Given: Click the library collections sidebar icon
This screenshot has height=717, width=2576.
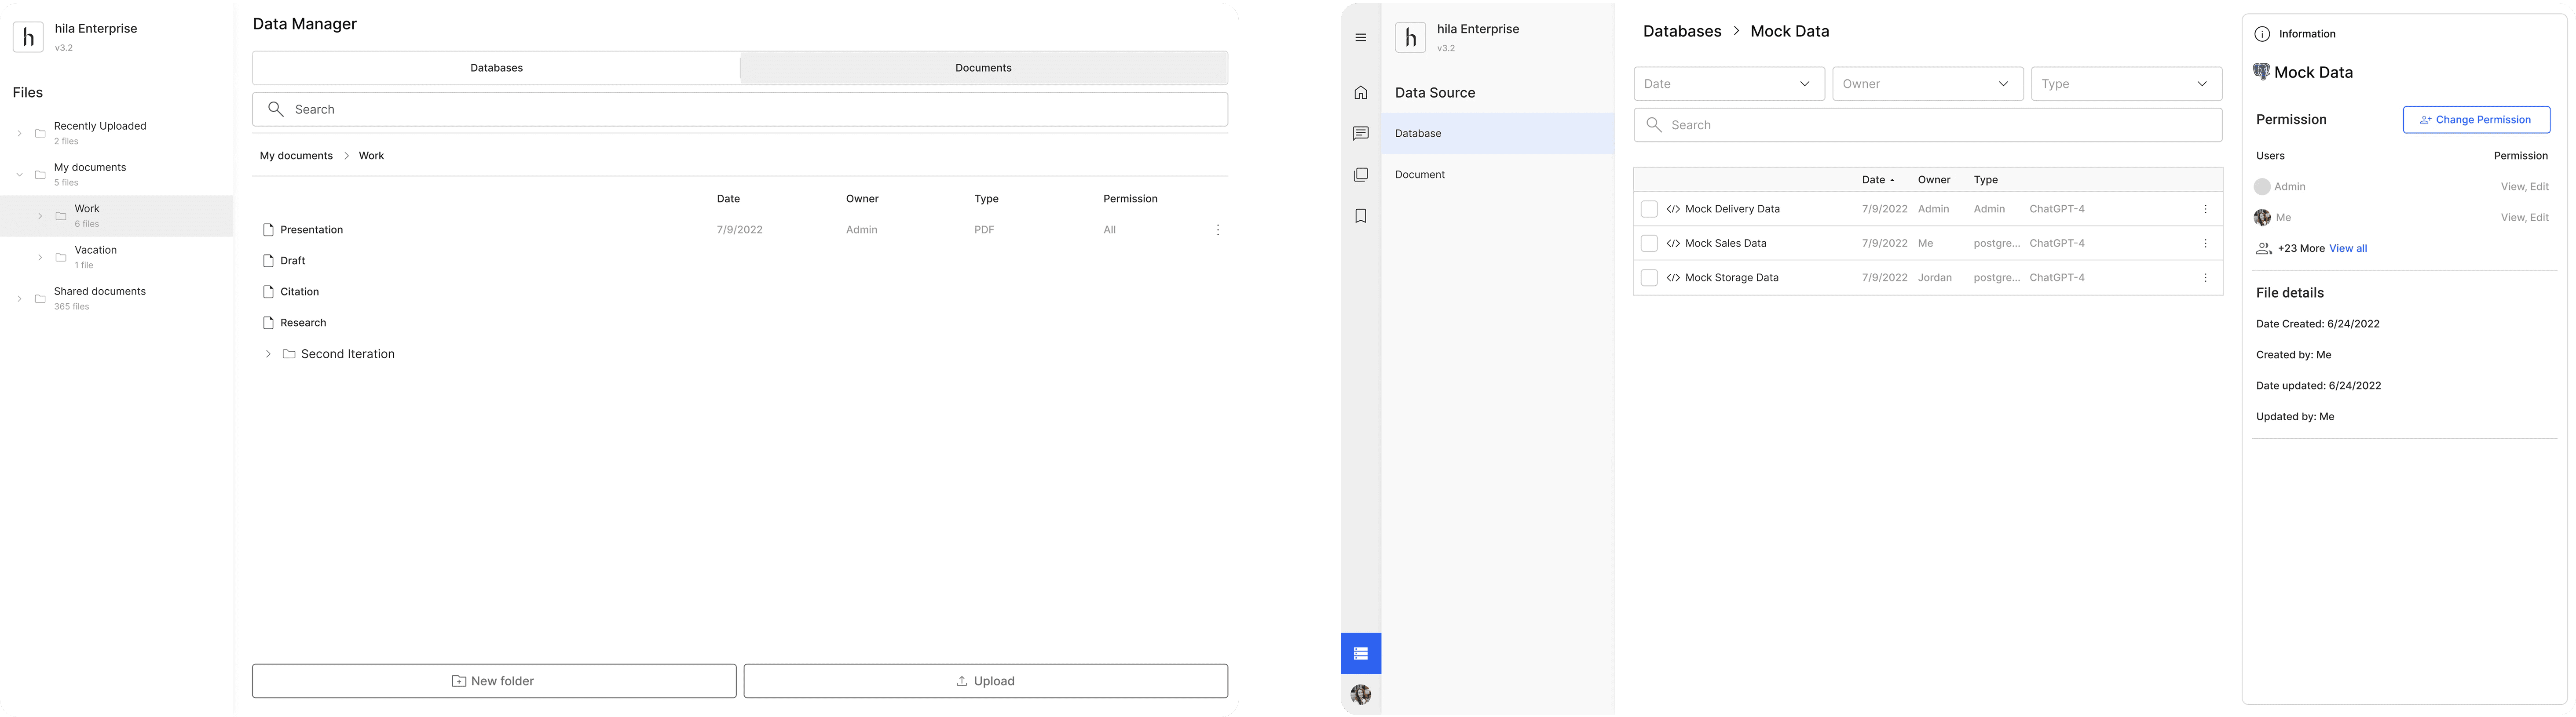Looking at the screenshot, I should tap(1360, 175).
